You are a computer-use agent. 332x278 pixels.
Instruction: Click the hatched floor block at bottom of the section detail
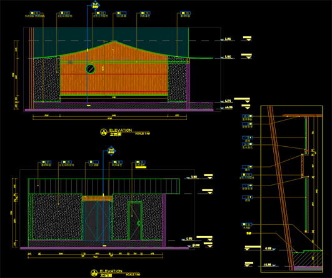pyautogui.click(x=308, y=259)
